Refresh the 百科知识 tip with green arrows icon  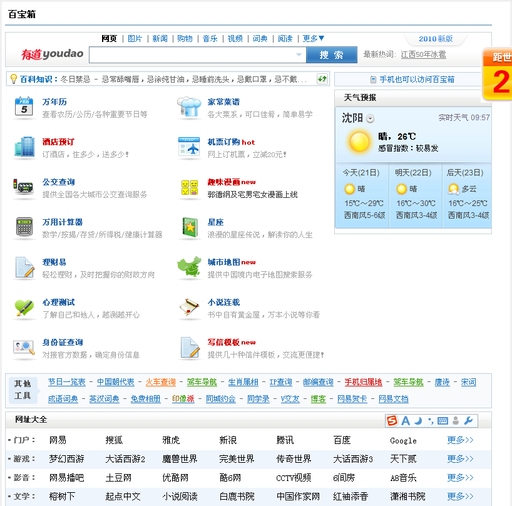pos(322,79)
